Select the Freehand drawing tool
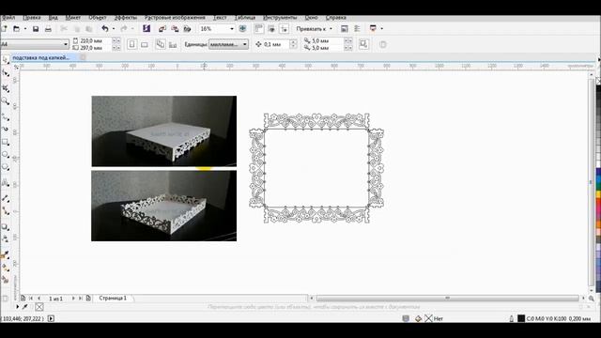This screenshot has height=338, width=601. (6, 117)
